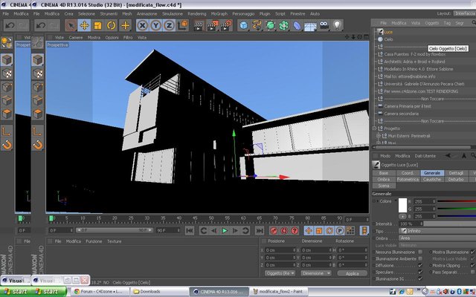Uncheck the Illuminazione IG checkbox
Viewport: 476px width, 297px height.
coord(420,278)
